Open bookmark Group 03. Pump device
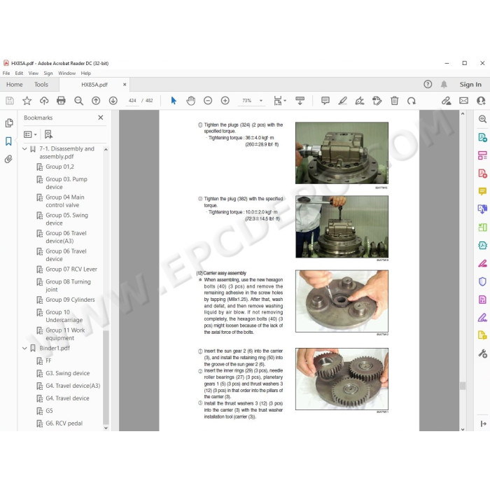The image size is (490, 490). (66, 183)
